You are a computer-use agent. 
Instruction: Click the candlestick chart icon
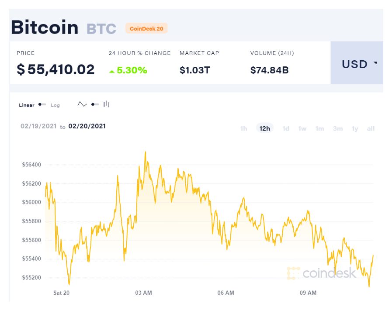(x=107, y=104)
